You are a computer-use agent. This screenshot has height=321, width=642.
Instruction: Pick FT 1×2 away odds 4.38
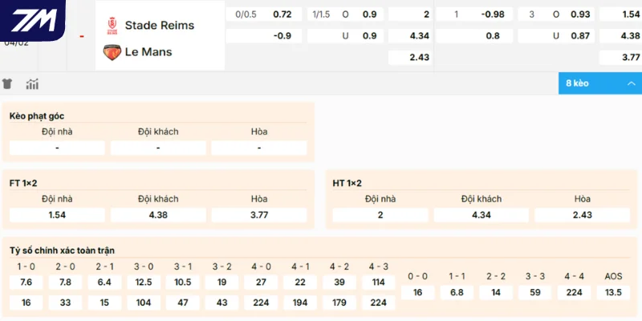click(x=158, y=215)
